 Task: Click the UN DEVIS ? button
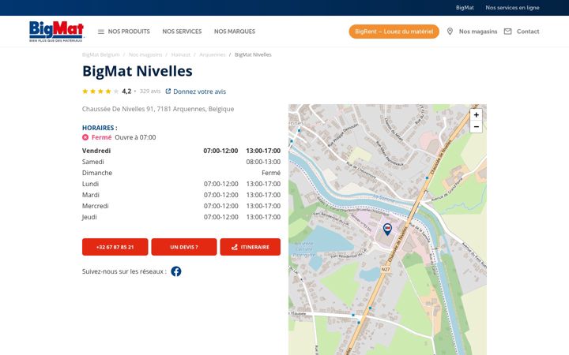(184, 247)
